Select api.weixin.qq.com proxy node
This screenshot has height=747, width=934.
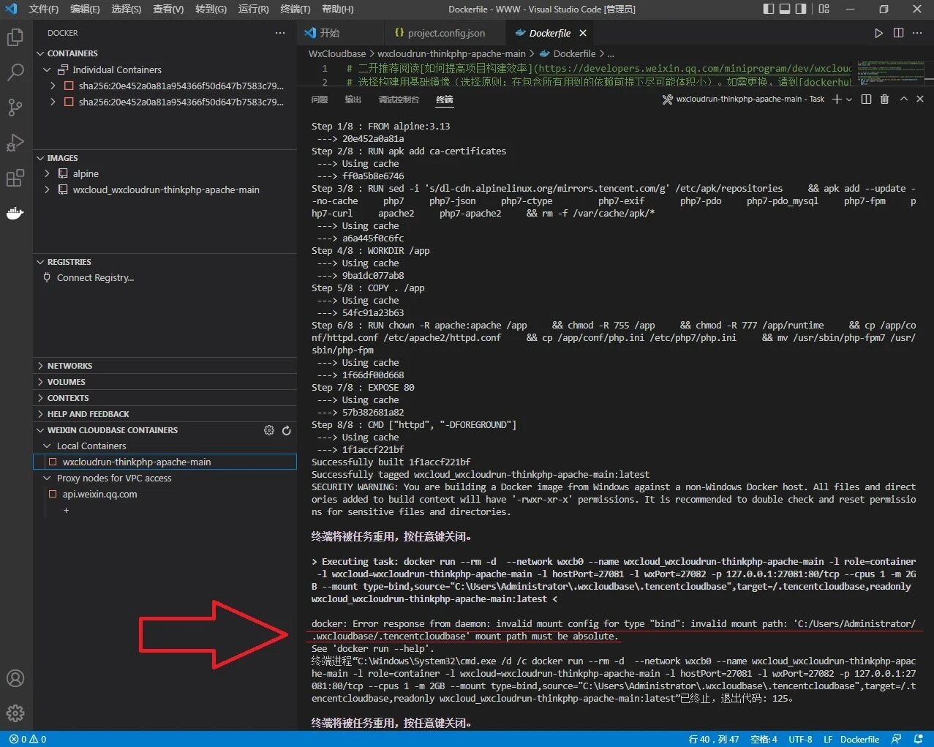(x=99, y=494)
